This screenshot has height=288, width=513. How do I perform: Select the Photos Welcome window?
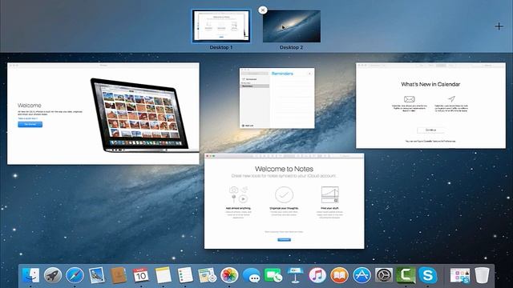(x=103, y=114)
